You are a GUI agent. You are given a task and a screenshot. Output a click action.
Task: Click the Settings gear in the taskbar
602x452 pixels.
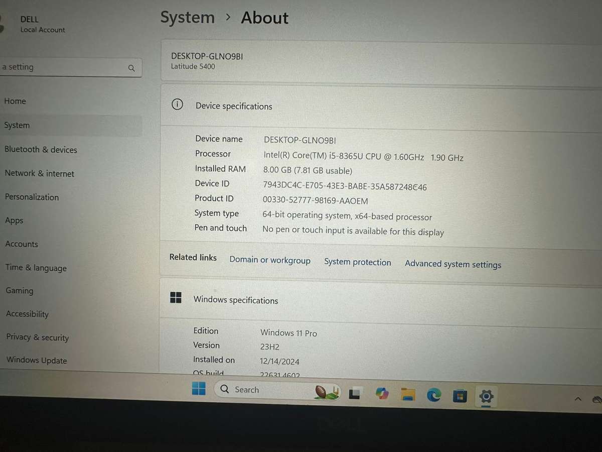pyautogui.click(x=486, y=397)
